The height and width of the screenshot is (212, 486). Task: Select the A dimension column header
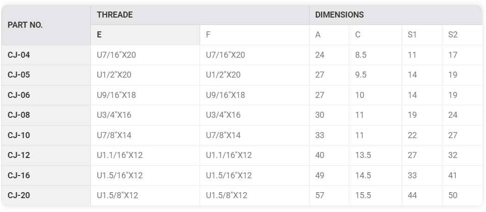pos(329,35)
